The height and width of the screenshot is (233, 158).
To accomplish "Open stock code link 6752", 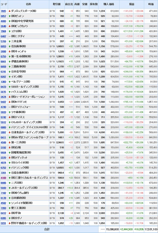I will [3, 168].
